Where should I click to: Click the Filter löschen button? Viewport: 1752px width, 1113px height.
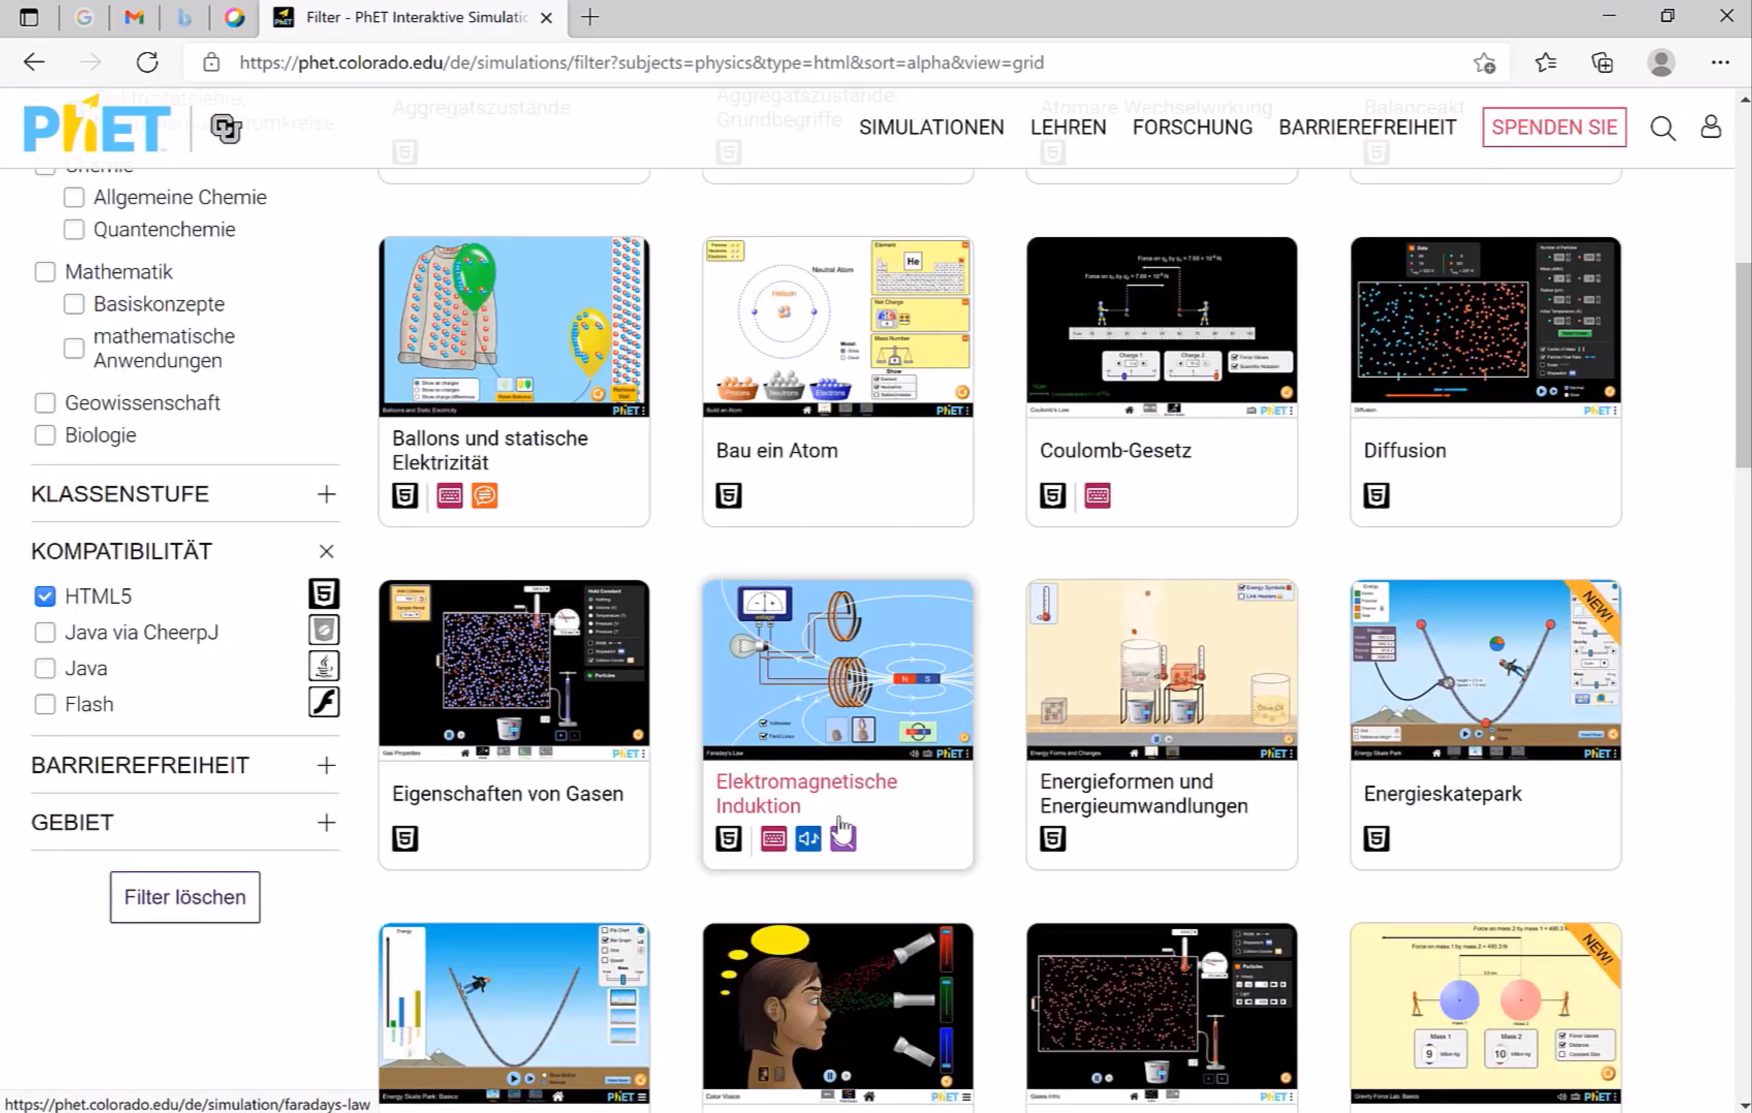pyautogui.click(x=185, y=897)
